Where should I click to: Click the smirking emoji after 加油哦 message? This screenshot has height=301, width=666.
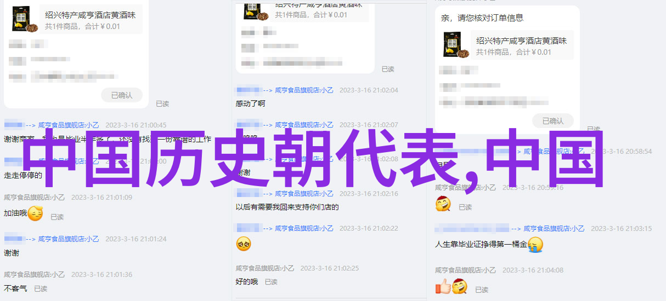[x=35, y=213]
